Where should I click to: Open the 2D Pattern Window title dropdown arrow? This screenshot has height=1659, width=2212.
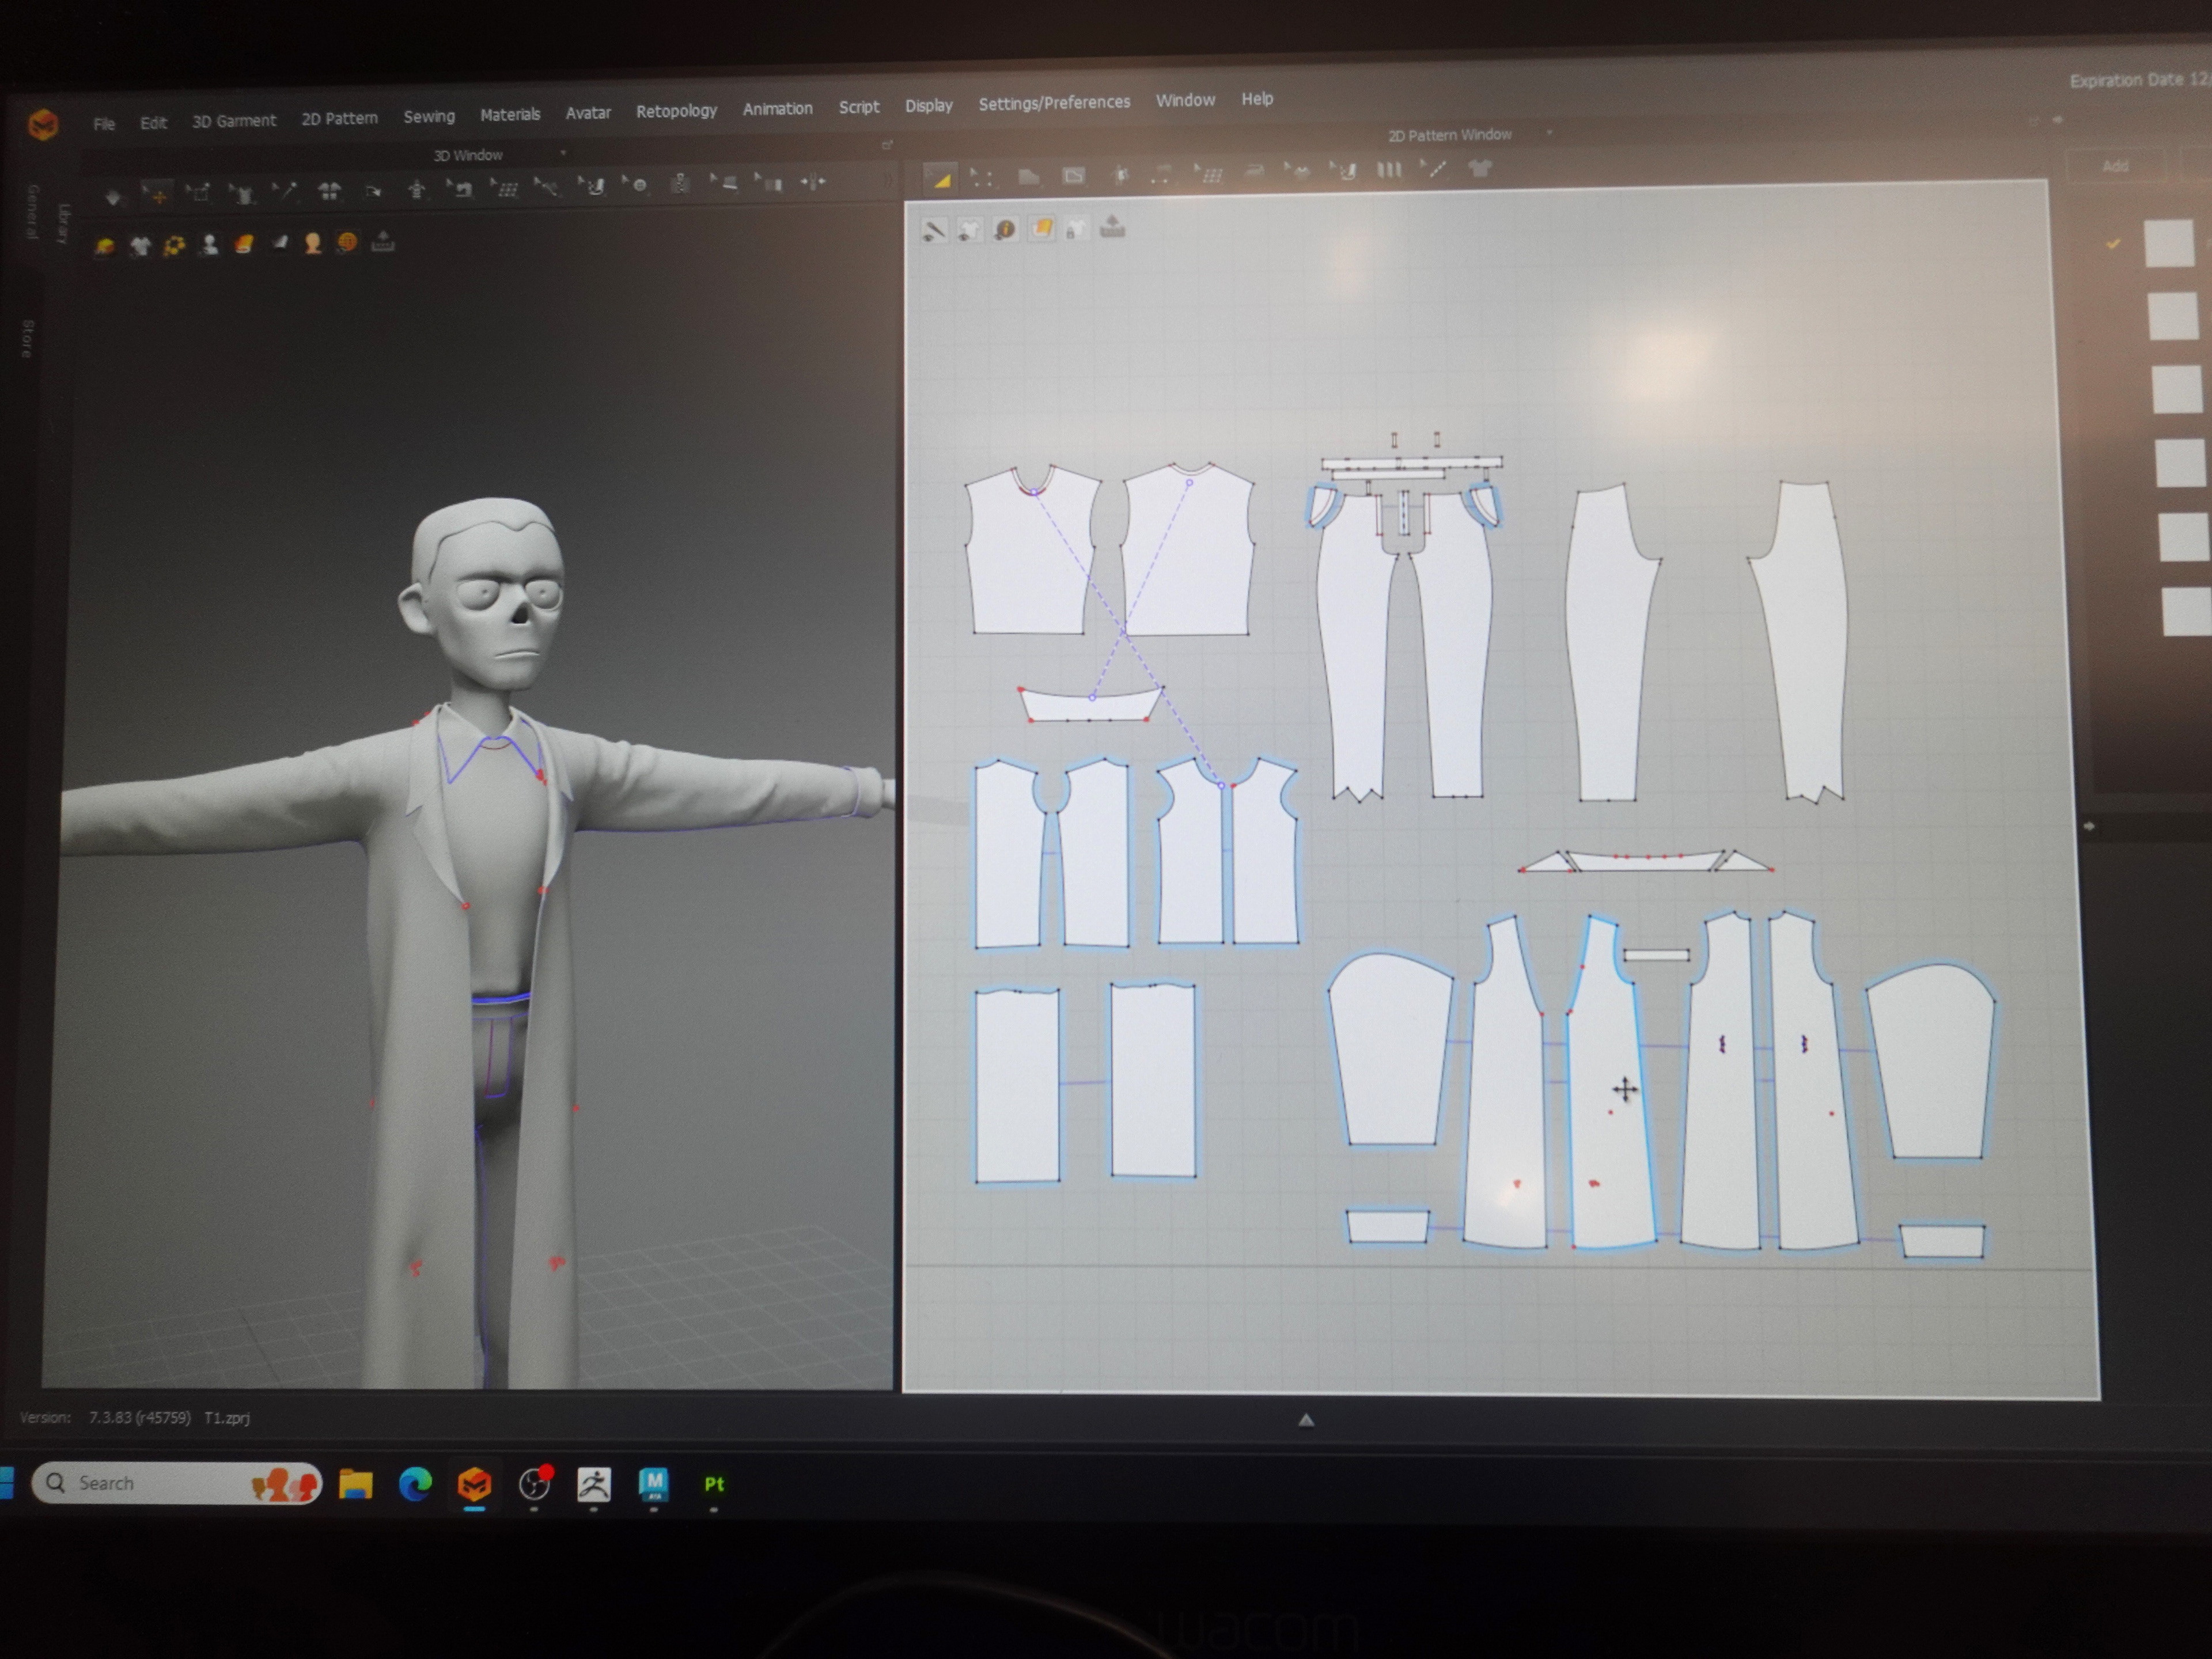pos(1549,133)
